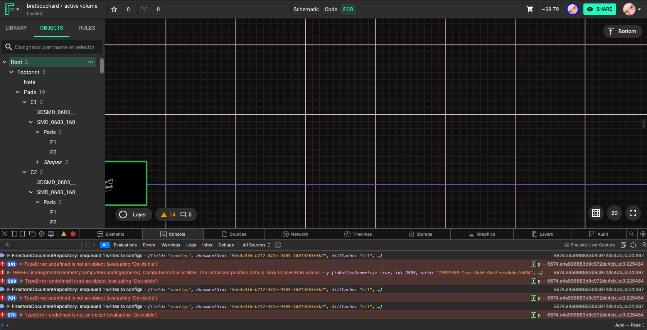Click the preserve log icon
The width and height of the screenshot is (647, 330).
(x=623, y=245)
